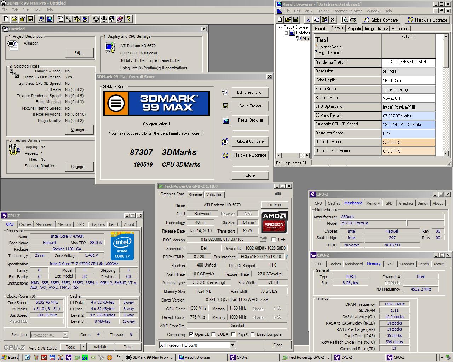
Task: Click horizontal scrollbar right arrow in Result Browser tree
Action: (307, 155)
